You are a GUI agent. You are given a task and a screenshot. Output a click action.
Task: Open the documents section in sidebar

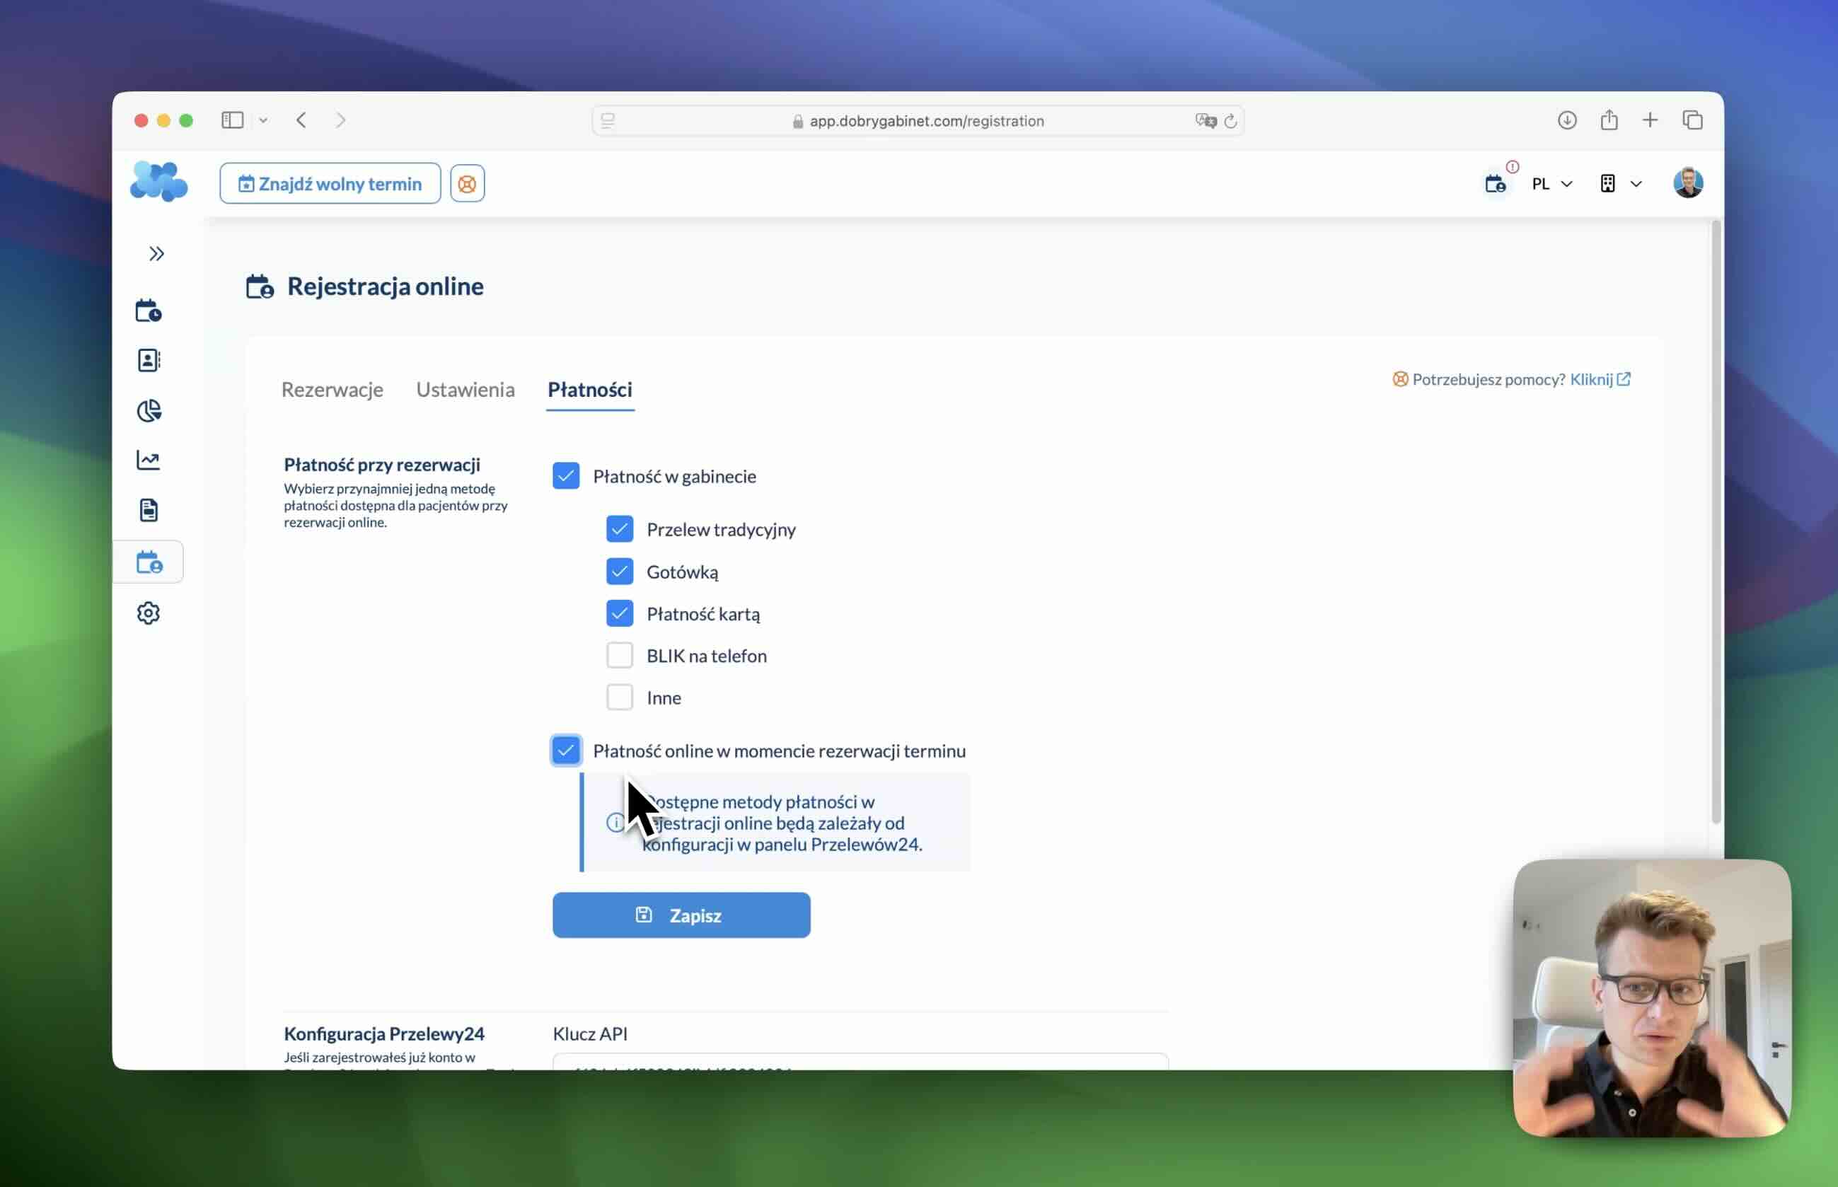[149, 509]
